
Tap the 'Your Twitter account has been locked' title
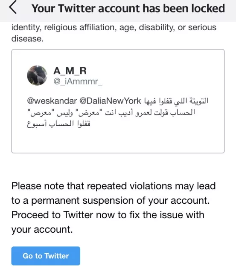[128, 8]
